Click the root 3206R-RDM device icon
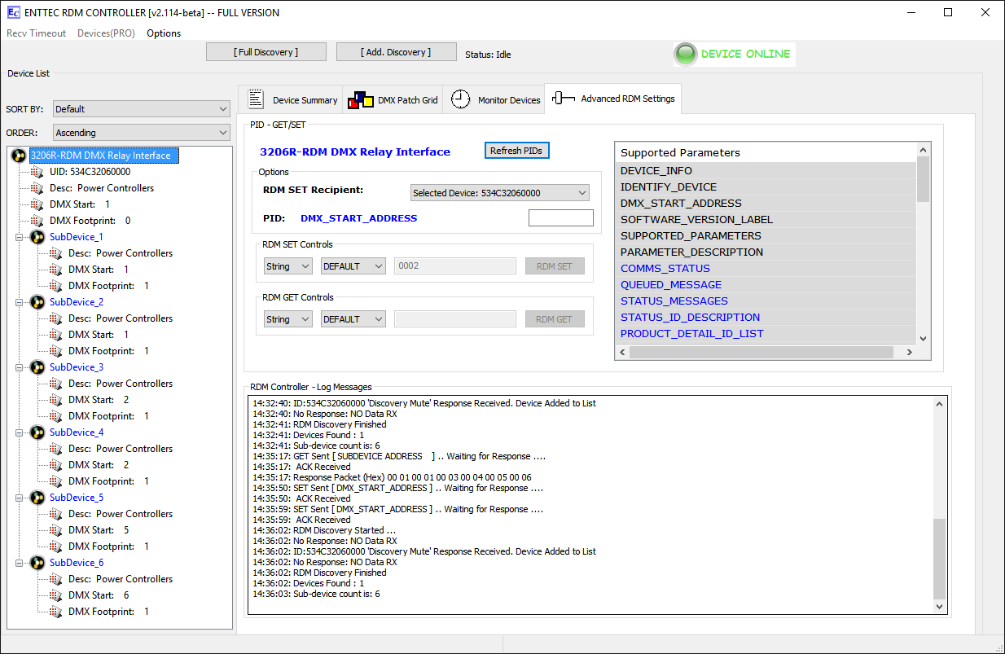Image resolution: width=1005 pixels, height=654 pixels. (19, 156)
